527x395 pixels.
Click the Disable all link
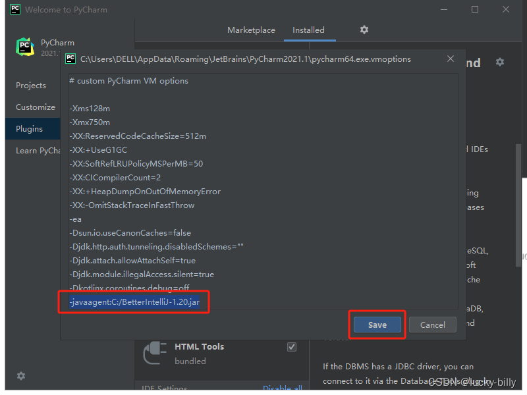[x=283, y=388]
